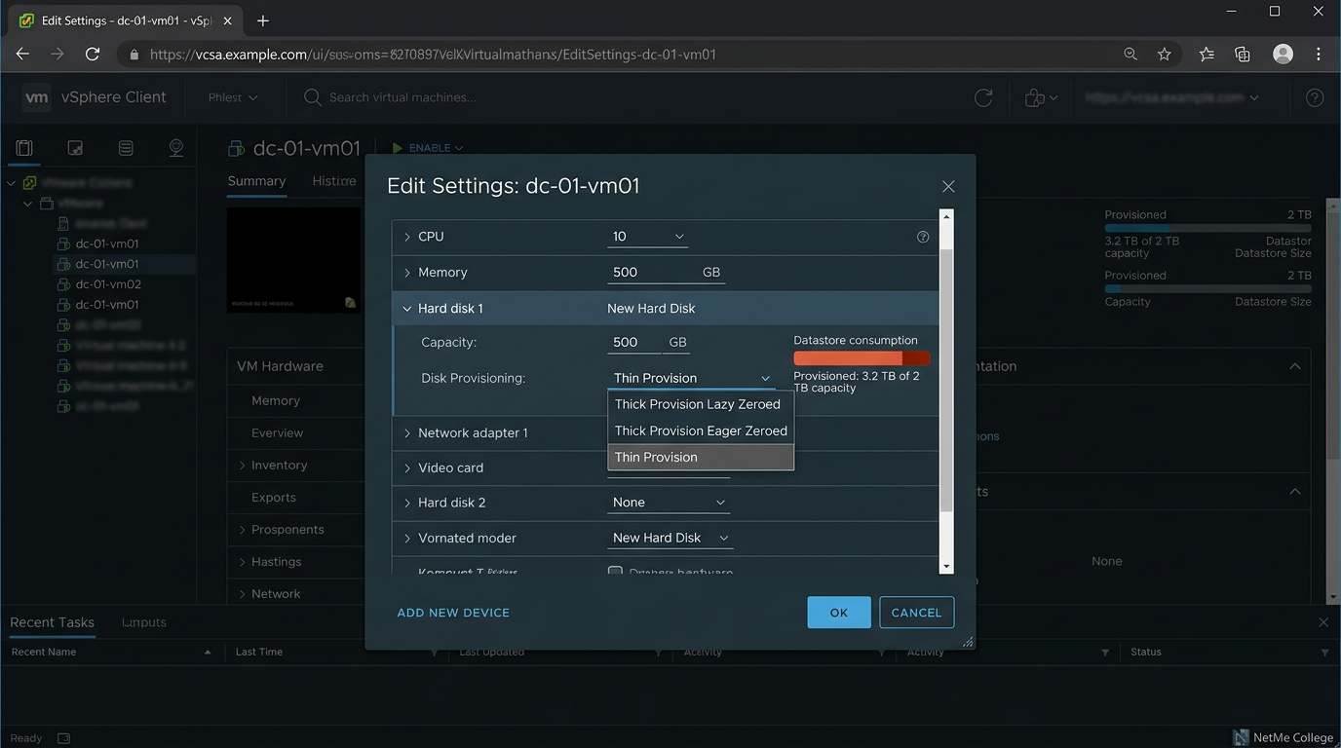Reload the page in the browser
The height and width of the screenshot is (748, 1341).
click(93, 55)
